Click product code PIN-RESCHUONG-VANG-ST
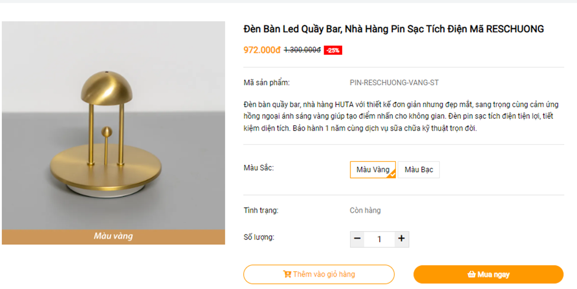577x289 pixels. [394, 83]
